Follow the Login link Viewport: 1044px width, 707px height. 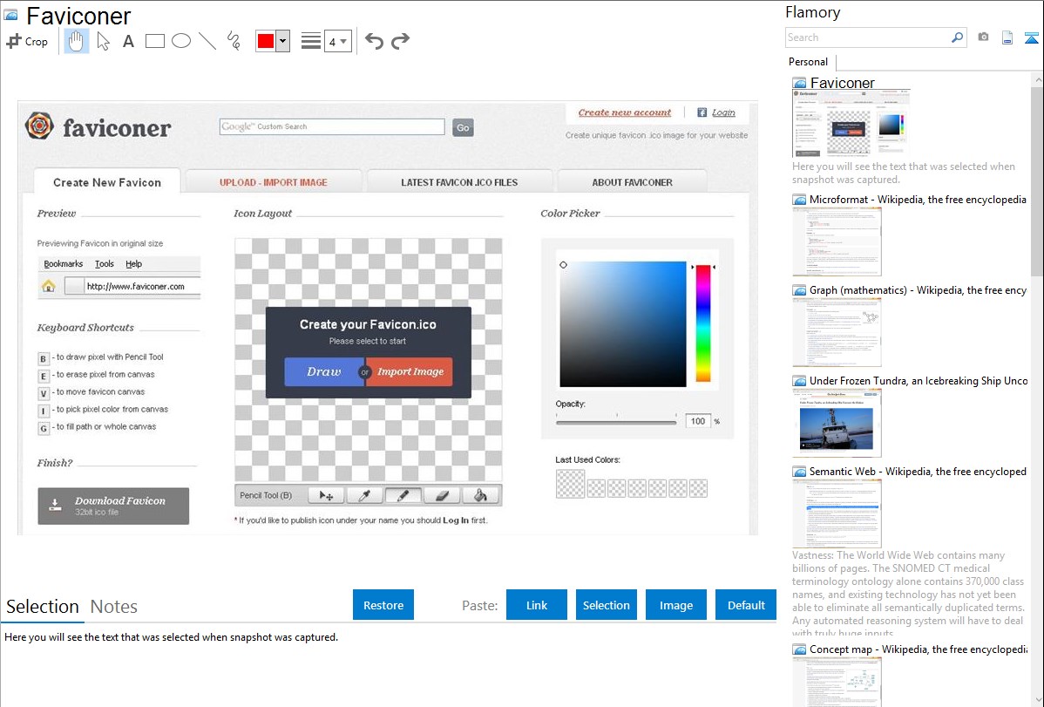pyautogui.click(x=723, y=112)
